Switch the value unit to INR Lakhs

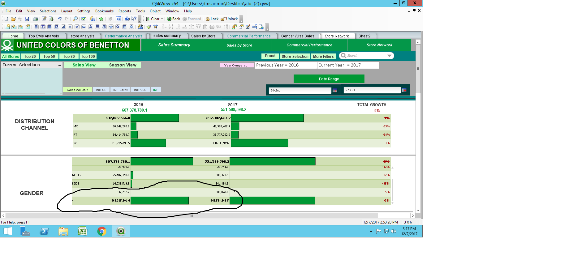[120, 90]
